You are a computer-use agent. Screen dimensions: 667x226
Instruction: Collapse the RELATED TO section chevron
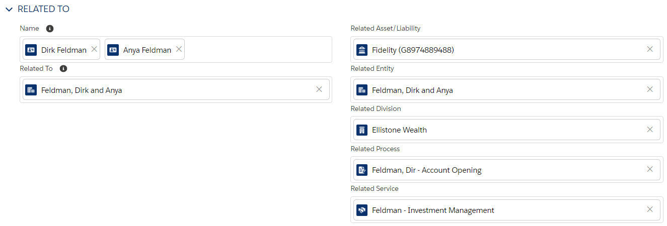pos(9,10)
